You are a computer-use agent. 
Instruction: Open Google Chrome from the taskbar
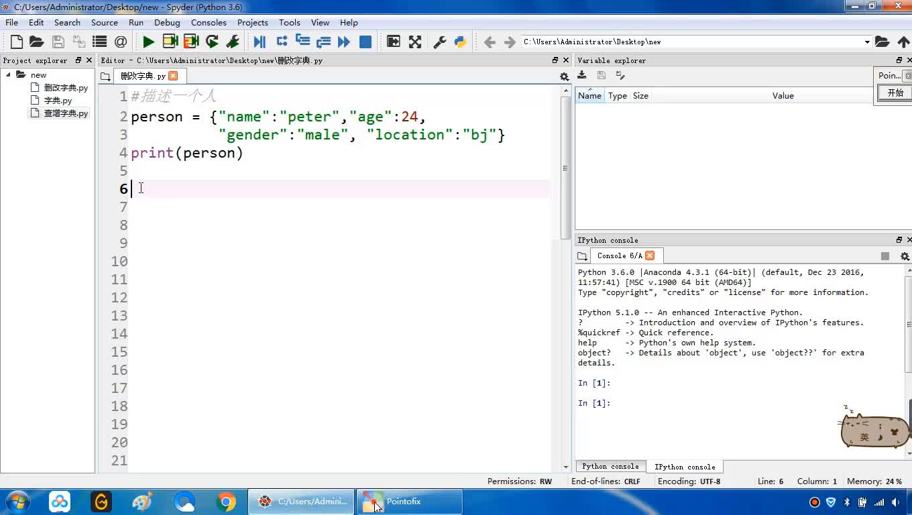tap(226, 502)
